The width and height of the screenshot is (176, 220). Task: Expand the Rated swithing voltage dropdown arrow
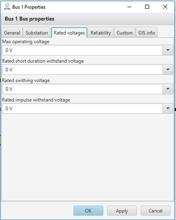coord(168,89)
